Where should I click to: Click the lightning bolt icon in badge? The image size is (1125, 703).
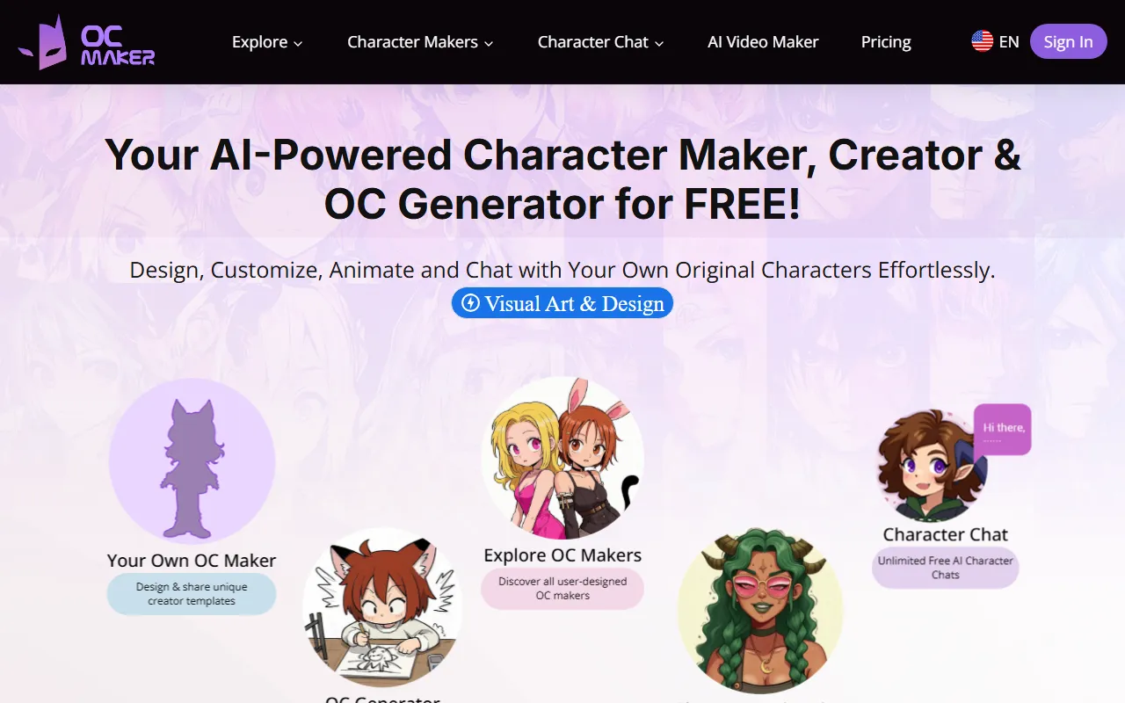(x=470, y=304)
